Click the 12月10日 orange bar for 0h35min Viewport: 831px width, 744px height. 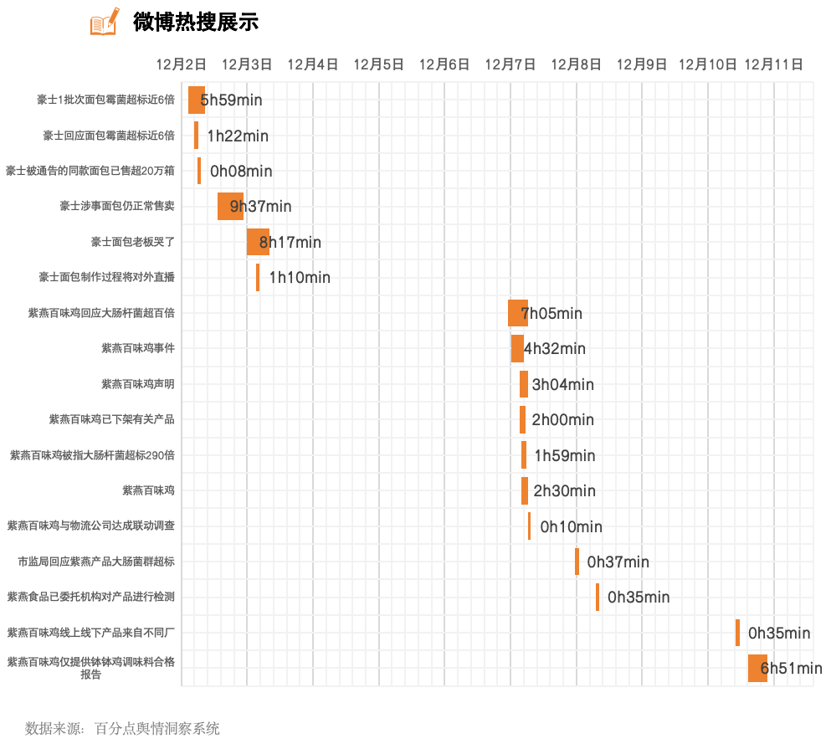pyautogui.click(x=738, y=633)
